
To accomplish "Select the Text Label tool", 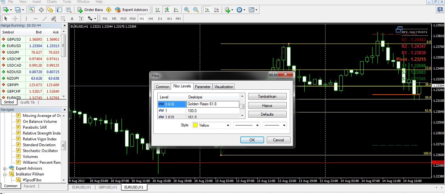I will pos(81,19).
